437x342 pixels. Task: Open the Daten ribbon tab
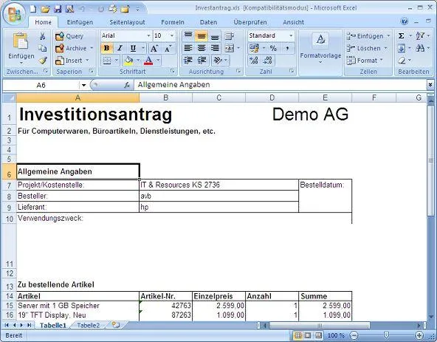208,22
